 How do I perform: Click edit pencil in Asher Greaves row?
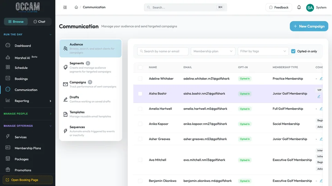(x=321, y=139)
